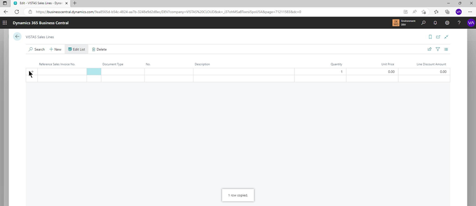Viewport: 476px width, 206px height.
Task: Open the Settings gear in Business Central
Action: (447, 23)
